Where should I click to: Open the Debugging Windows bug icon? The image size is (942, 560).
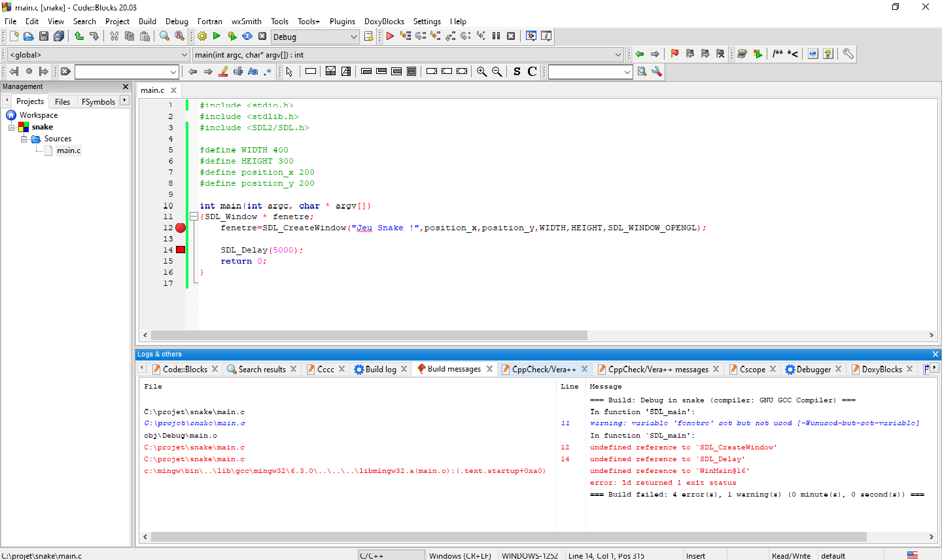click(531, 36)
